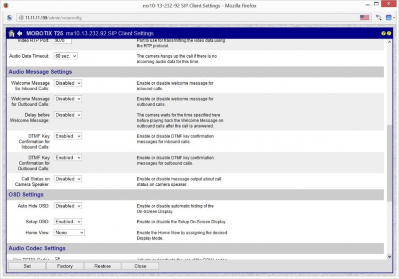Click the browser address bar URL
Viewport: 399px width, 279px height.
pyautogui.click(x=53, y=18)
